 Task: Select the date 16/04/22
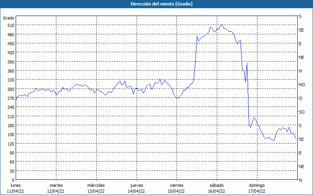217,191
